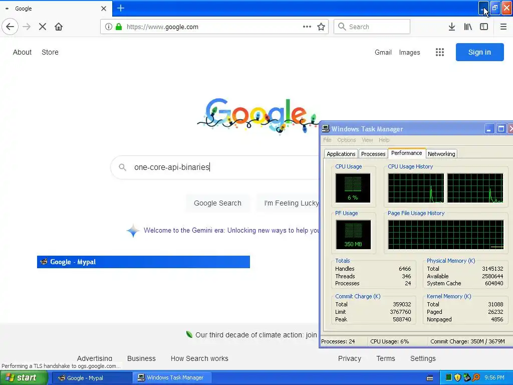Switch to the Applications tab
This screenshot has height=385, width=513.
tap(341, 154)
